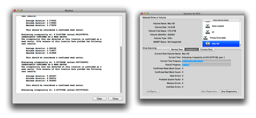Click the 'Volume Size: 14.8 GB' value
This screenshot has width=256, height=118.
click(171, 27)
